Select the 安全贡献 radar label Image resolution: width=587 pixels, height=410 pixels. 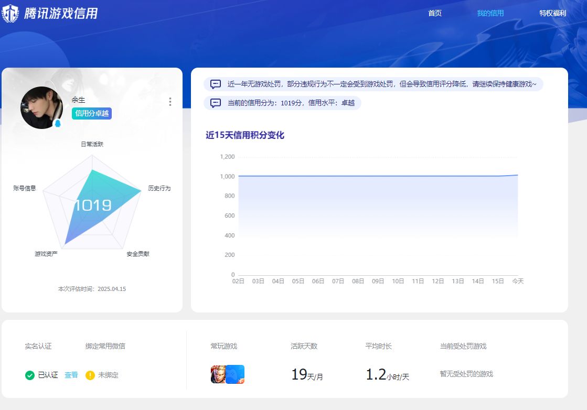click(138, 254)
